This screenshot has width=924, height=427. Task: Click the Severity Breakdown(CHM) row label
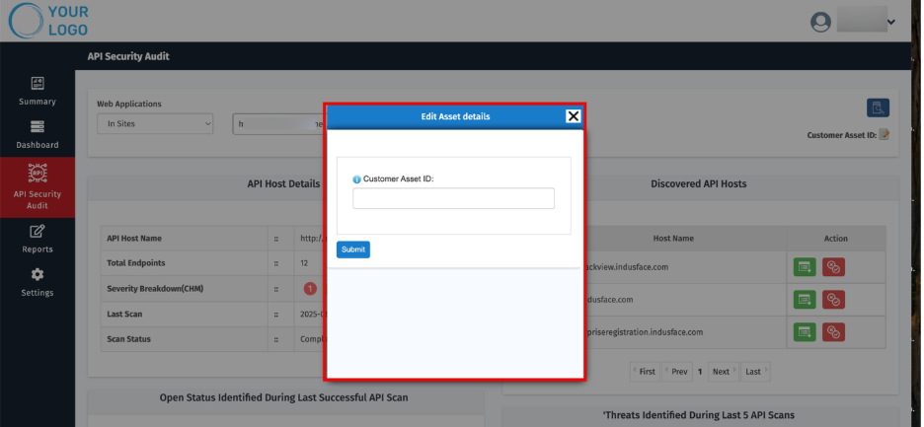point(155,289)
